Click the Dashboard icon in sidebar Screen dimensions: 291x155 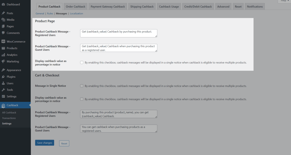(x=3, y=4)
